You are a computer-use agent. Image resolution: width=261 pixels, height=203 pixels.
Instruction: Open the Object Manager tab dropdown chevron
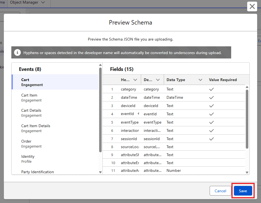43,2
